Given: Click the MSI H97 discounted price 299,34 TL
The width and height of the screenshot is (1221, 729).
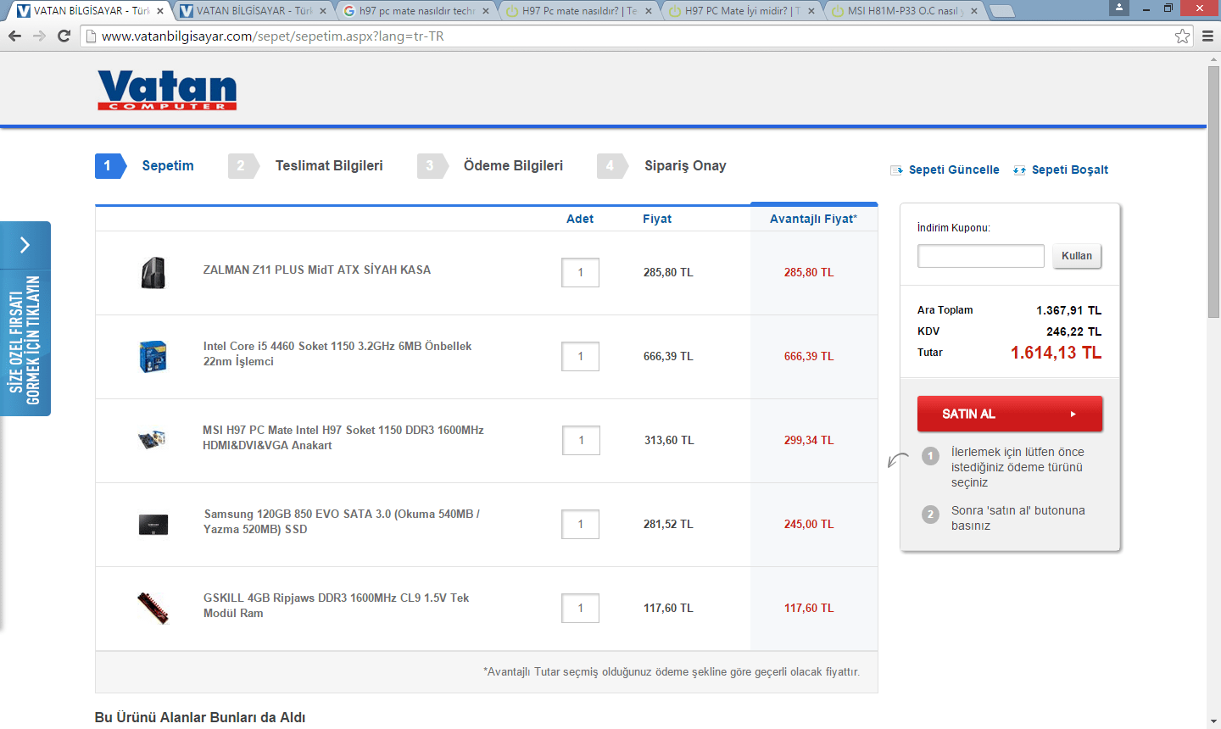Looking at the screenshot, I should pos(809,441).
